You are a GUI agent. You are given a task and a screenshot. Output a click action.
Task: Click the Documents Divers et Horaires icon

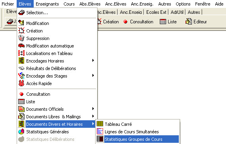(x=21, y=124)
